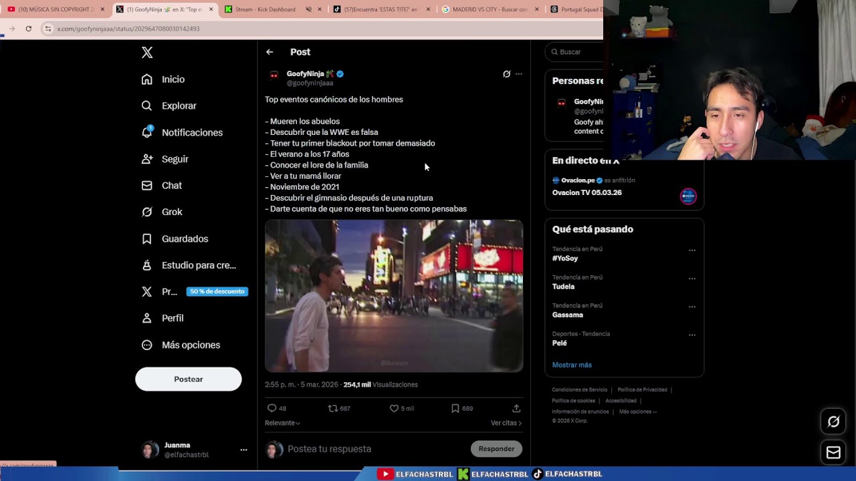This screenshot has width=856, height=481.
Task: Open Ver citas link
Action: click(x=506, y=423)
